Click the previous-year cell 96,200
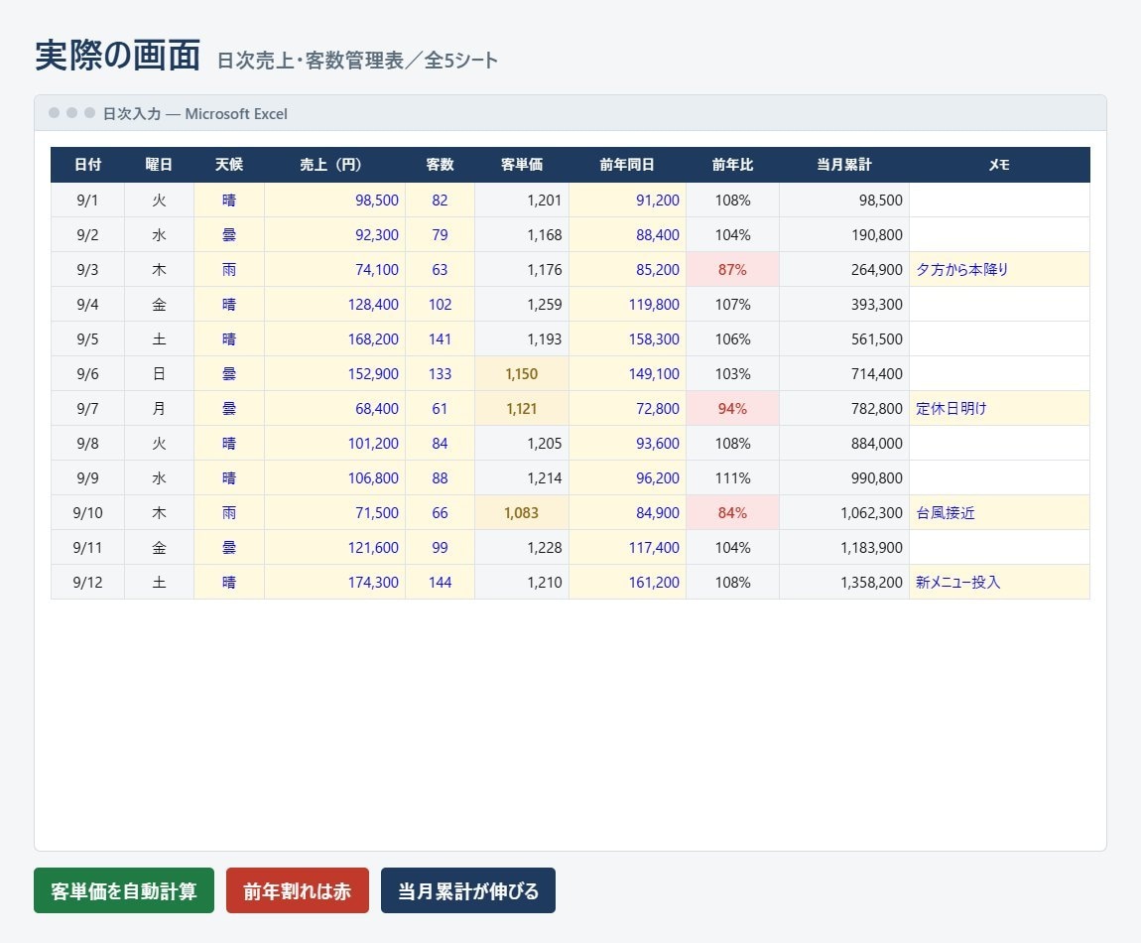The image size is (1141, 943). click(x=627, y=477)
